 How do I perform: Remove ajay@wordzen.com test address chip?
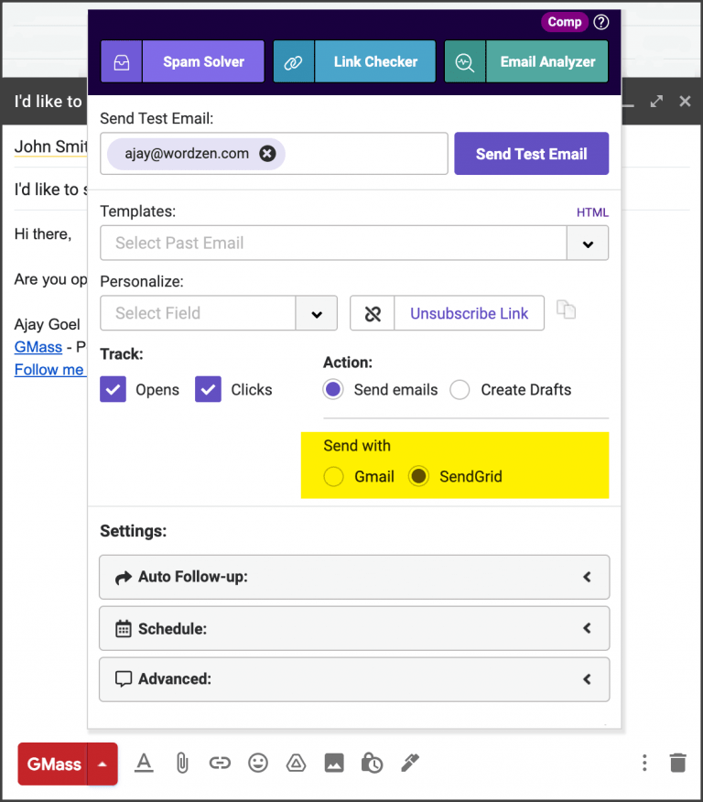click(267, 154)
